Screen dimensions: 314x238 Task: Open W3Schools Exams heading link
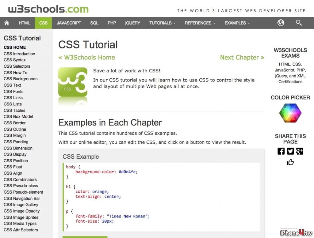[x=290, y=53]
